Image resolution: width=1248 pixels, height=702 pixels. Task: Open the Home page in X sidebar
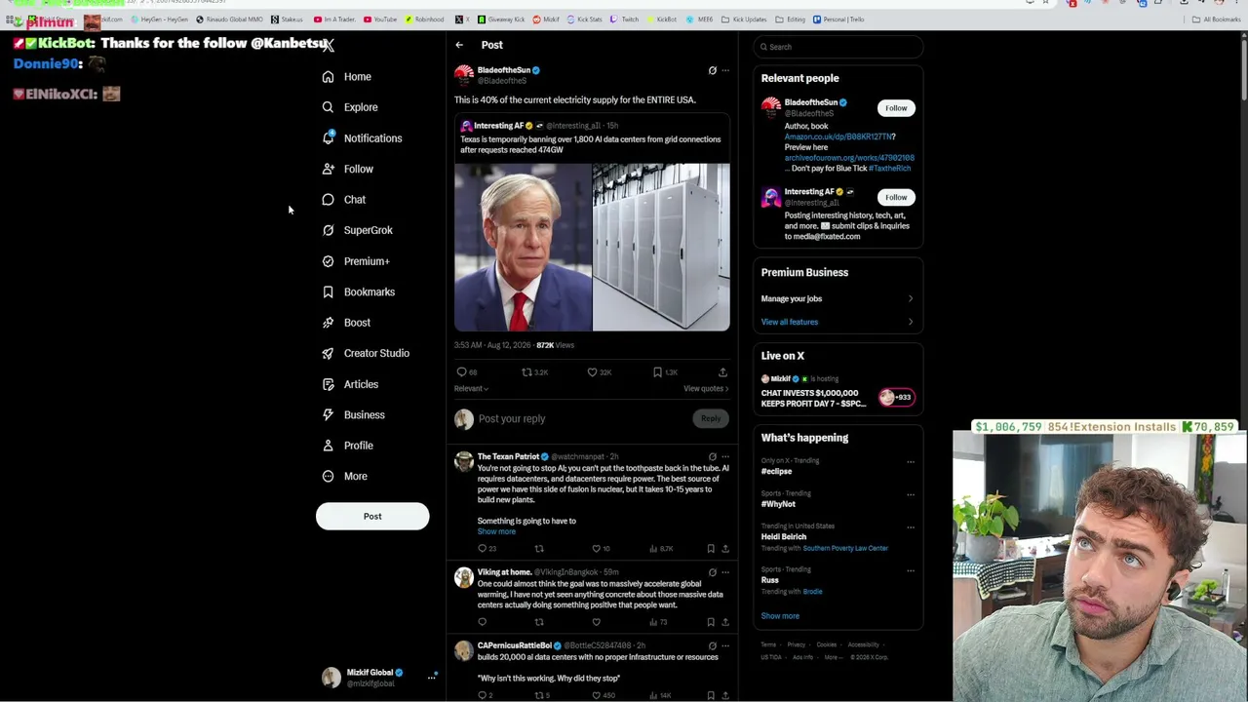pos(347,76)
